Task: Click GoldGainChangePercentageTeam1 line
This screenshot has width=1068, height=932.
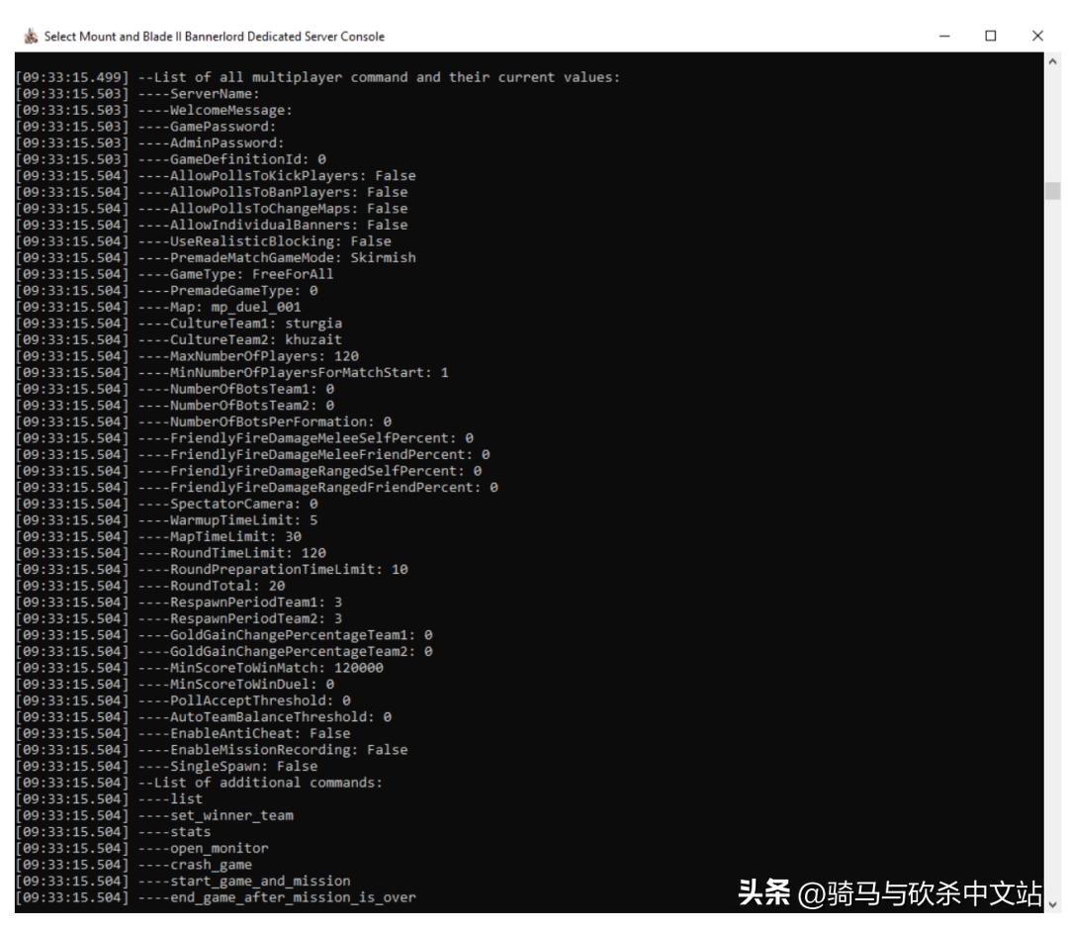Action: coord(223,635)
